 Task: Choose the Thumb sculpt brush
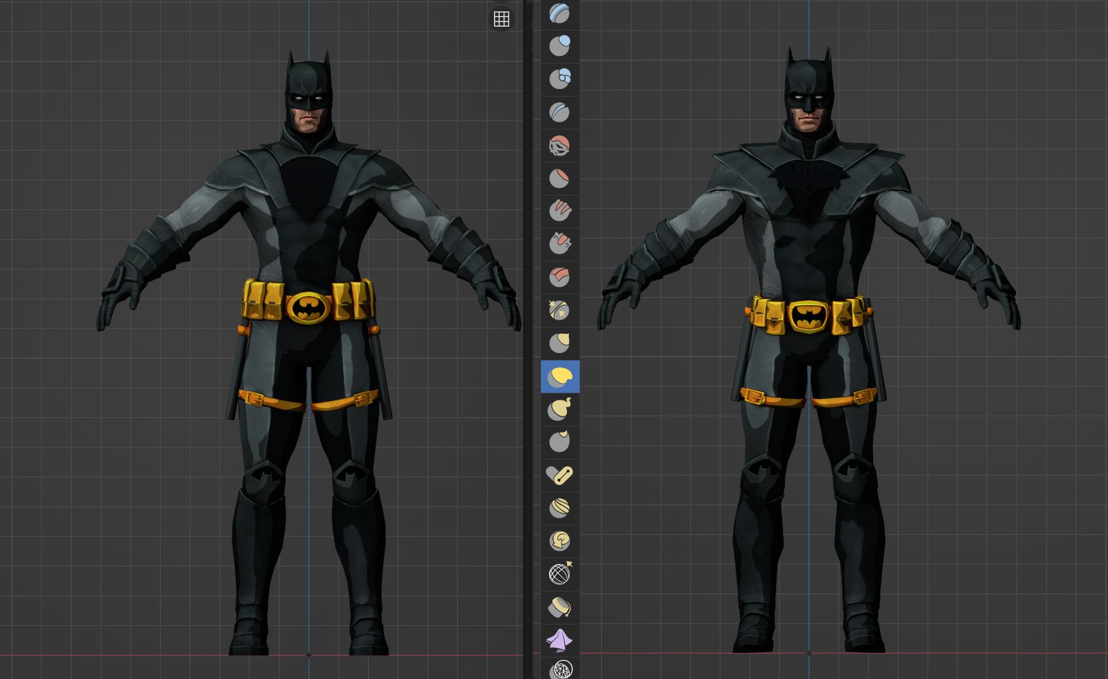(x=559, y=442)
